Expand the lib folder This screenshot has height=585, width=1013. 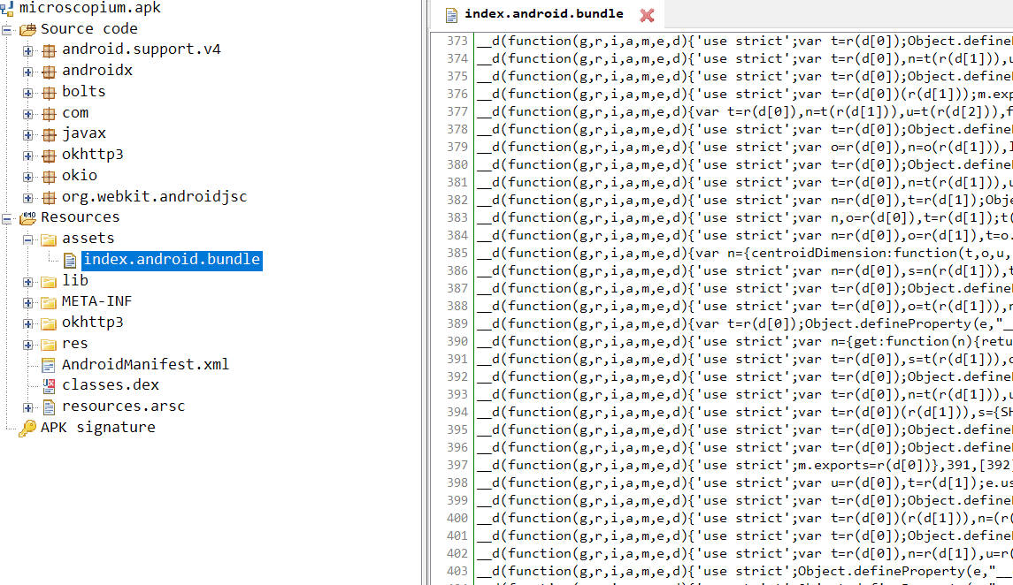pos(27,282)
